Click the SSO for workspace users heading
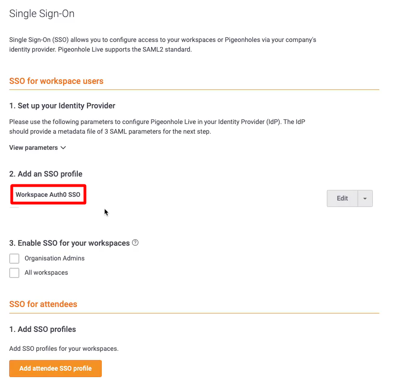394x384 pixels. pyautogui.click(x=56, y=81)
